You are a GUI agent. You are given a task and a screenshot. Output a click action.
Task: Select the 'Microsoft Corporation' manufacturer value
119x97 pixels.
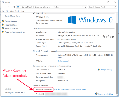66,32
